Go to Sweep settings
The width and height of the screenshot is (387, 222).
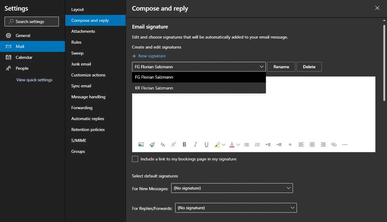click(x=95, y=53)
